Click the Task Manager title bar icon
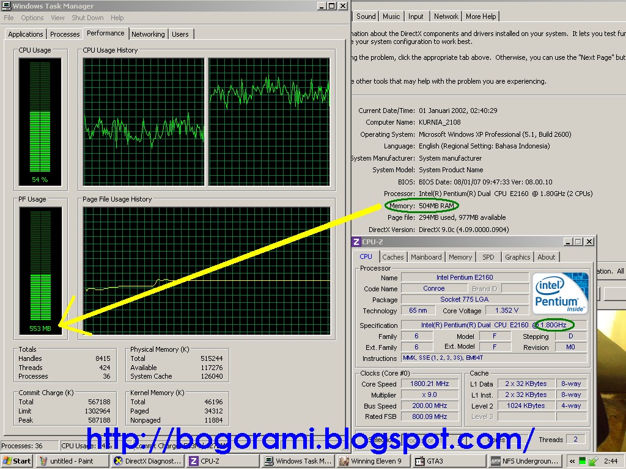 click(7, 6)
